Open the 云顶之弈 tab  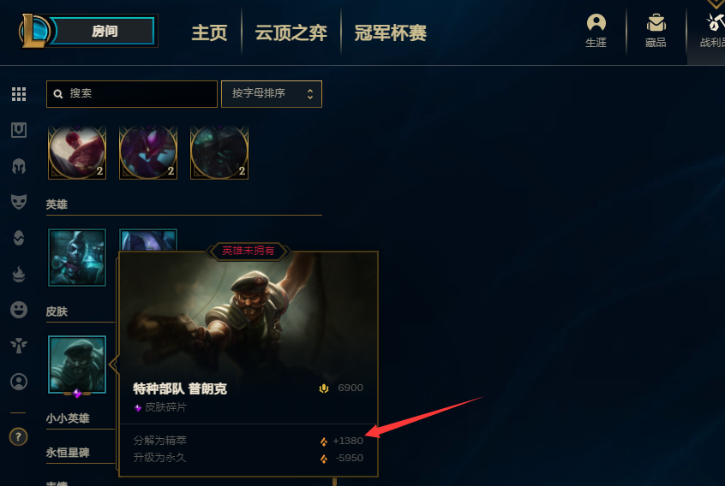click(x=291, y=33)
